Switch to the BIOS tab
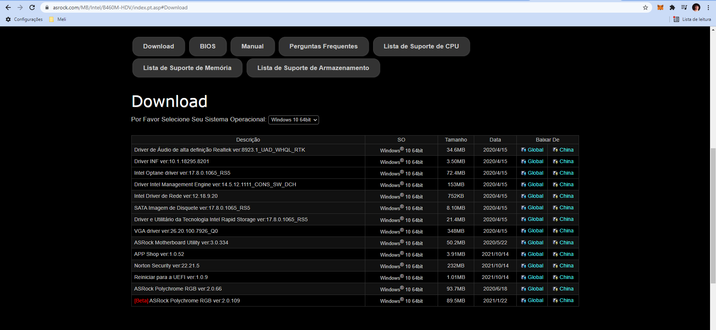The height and width of the screenshot is (330, 716). point(208,46)
